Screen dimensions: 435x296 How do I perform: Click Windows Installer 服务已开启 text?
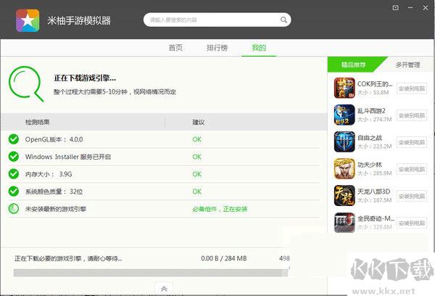click(x=68, y=157)
